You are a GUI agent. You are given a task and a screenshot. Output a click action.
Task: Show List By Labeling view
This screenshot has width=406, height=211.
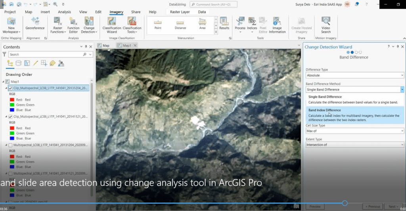[x=53, y=63]
